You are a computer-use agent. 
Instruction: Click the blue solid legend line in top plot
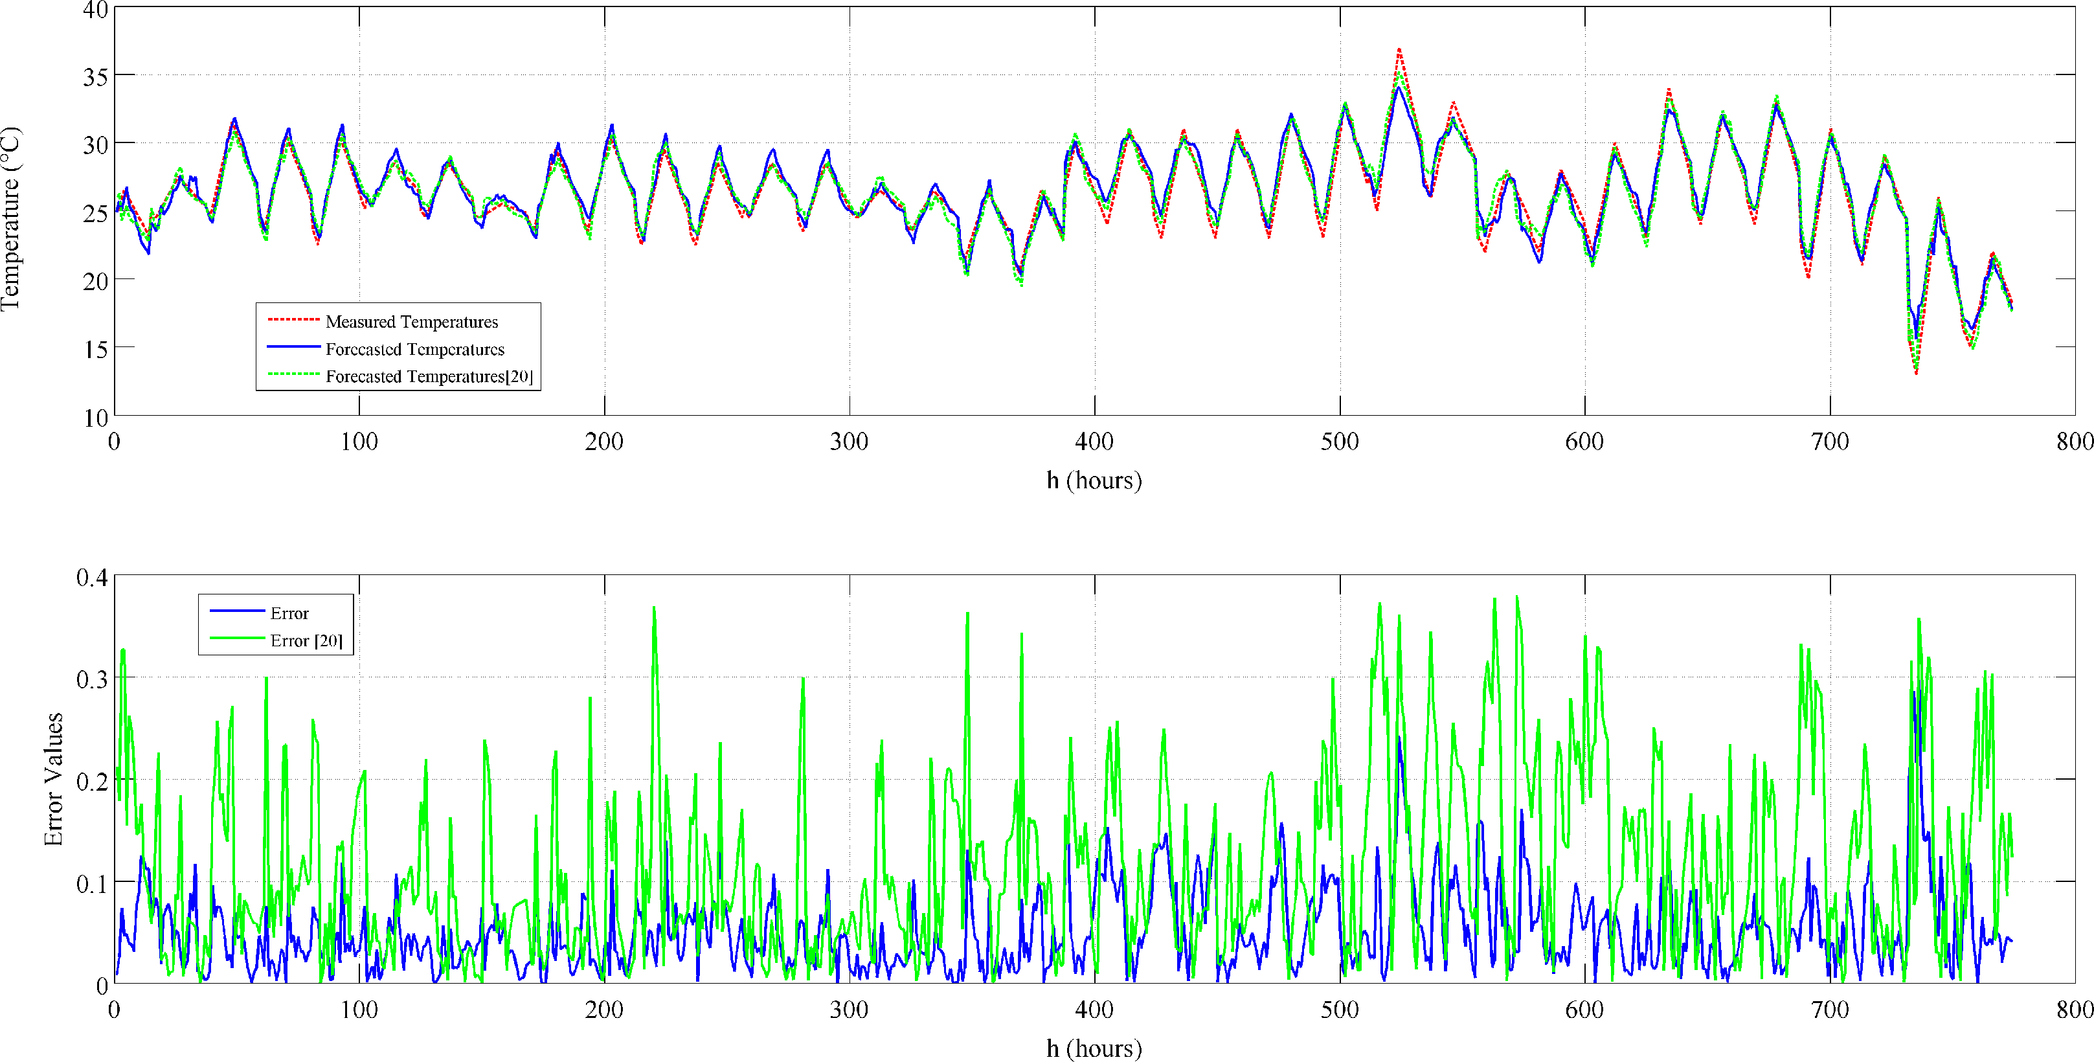click(293, 347)
